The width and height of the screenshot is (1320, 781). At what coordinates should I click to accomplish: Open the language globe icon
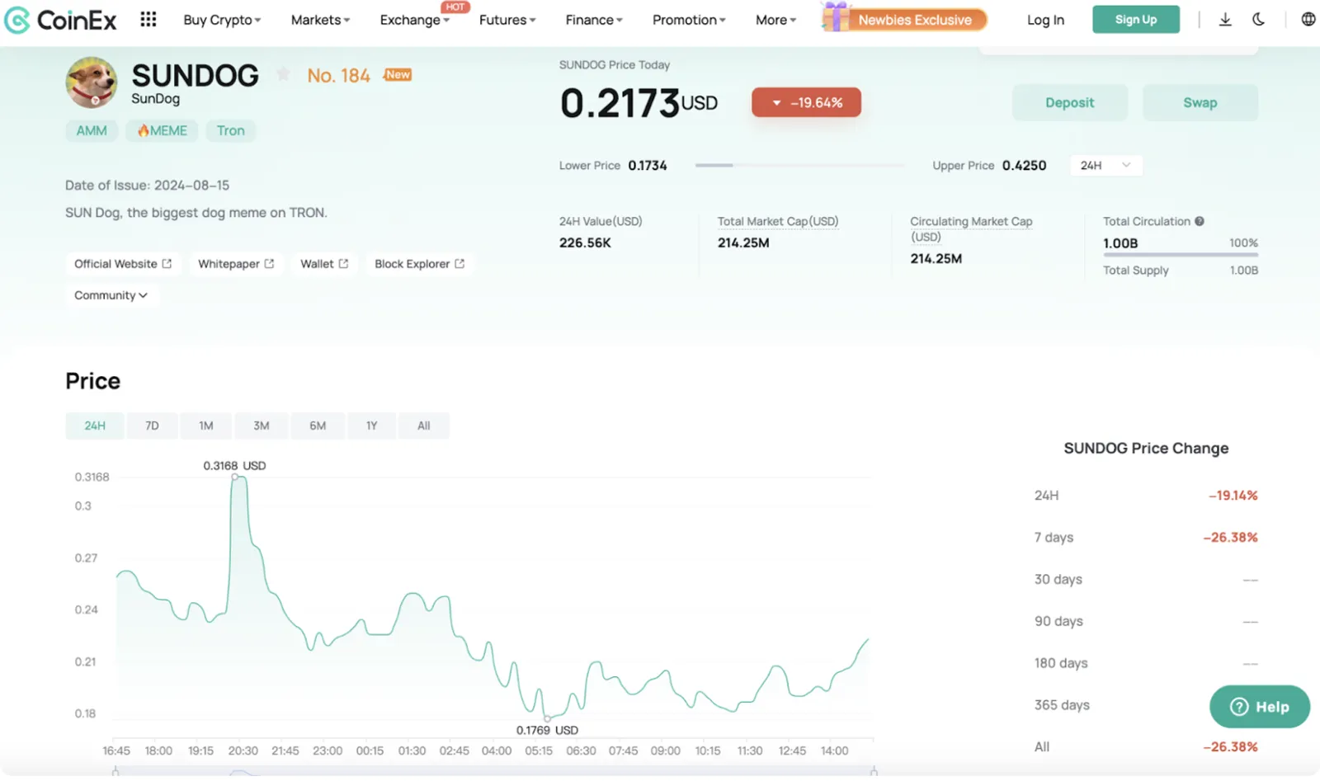pos(1308,19)
